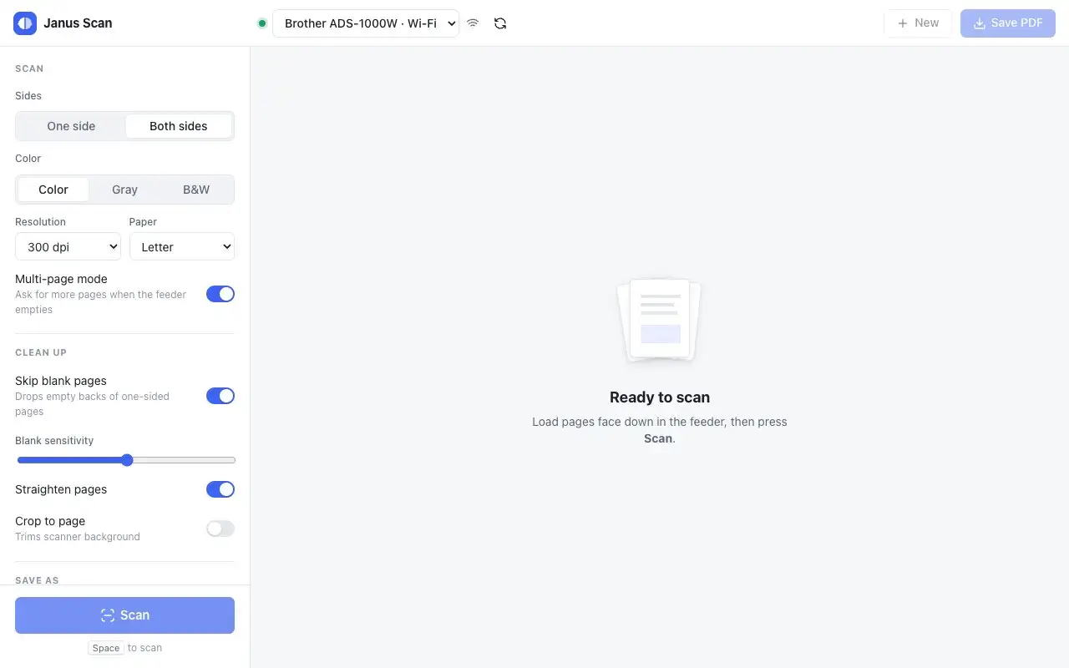The height and width of the screenshot is (668, 1069).
Task: Disable Skip blank pages switch
Action: (x=220, y=396)
